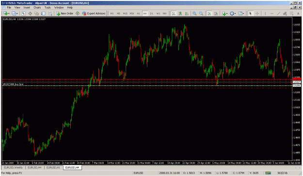Click the H: 1.5896 status value
This screenshot has width=303, height=176.
coord(206,173)
